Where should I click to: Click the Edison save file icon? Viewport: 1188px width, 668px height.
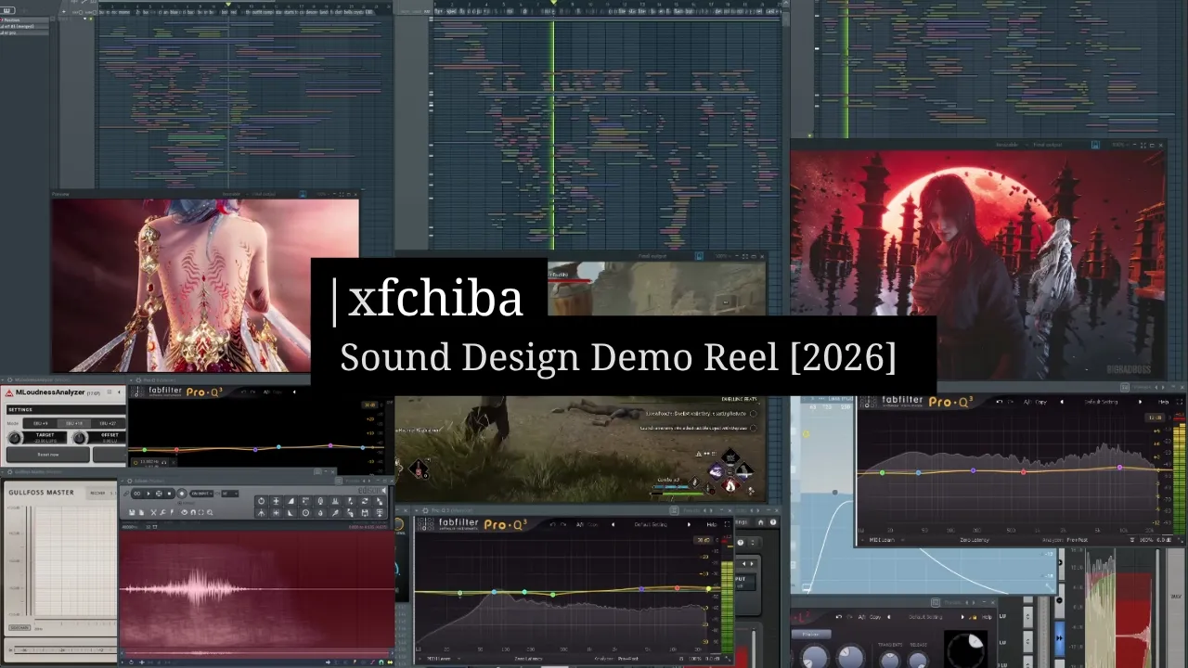click(x=132, y=512)
